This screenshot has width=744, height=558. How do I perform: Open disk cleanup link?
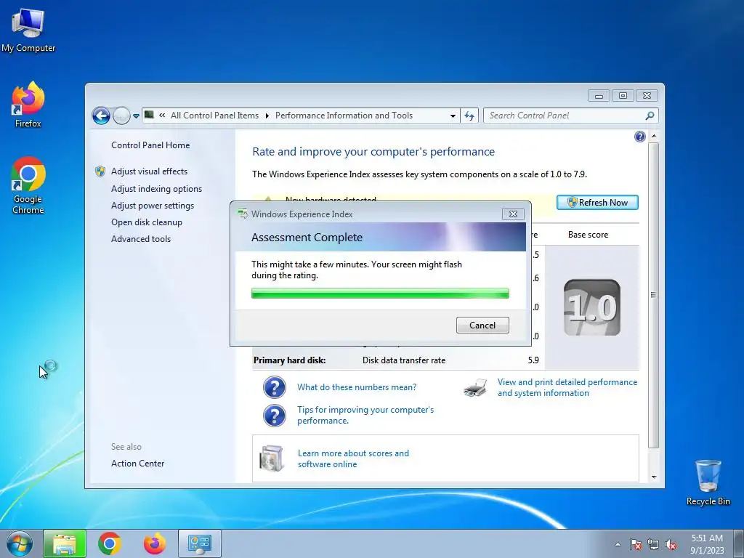pos(147,222)
